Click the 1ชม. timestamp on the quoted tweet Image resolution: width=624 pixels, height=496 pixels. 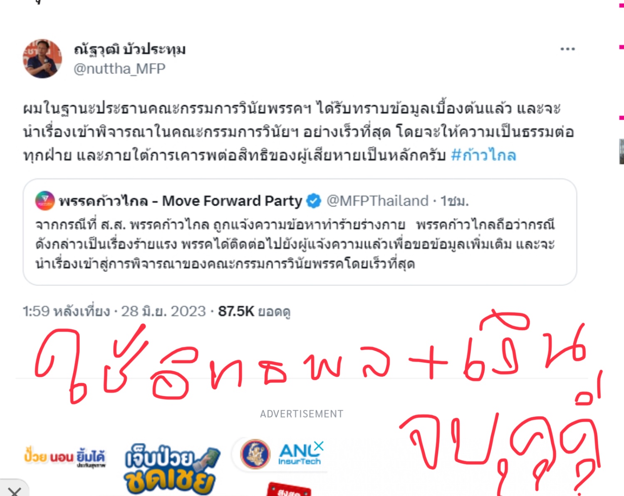pos(455,201)
